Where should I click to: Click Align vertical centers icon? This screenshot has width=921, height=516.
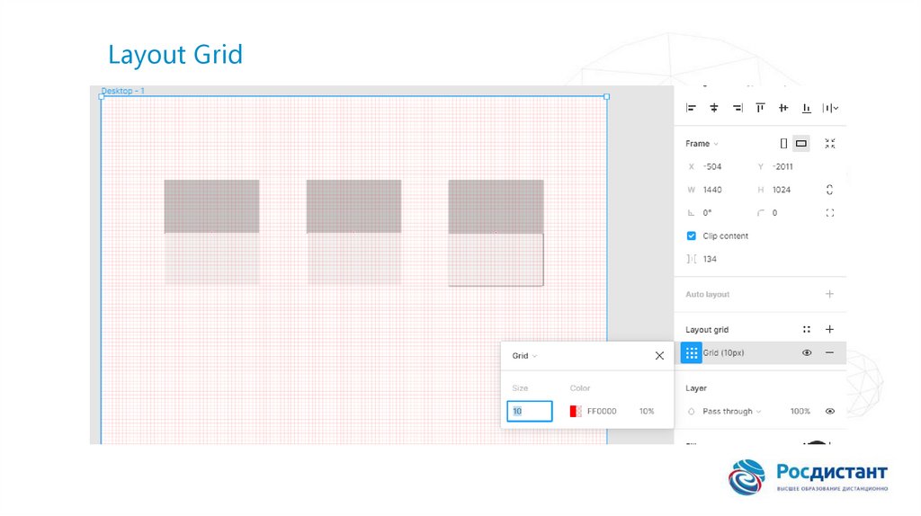[783, 108]
